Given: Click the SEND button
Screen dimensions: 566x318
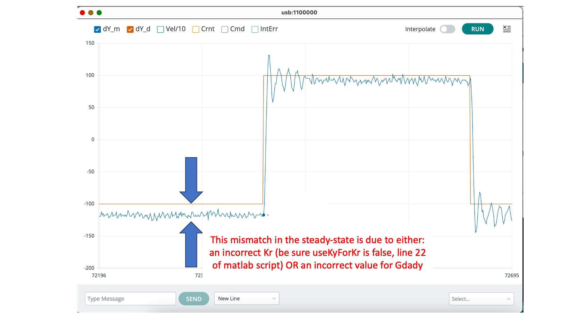Looking at the screenshot, I should click(x=194, y=299).
